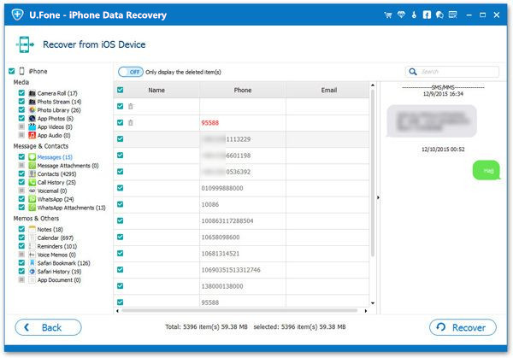Uncheck the Calendar (697) checkbox
Image resolution: width=513 pixels, height=358 pixels.
coord(21,238)
